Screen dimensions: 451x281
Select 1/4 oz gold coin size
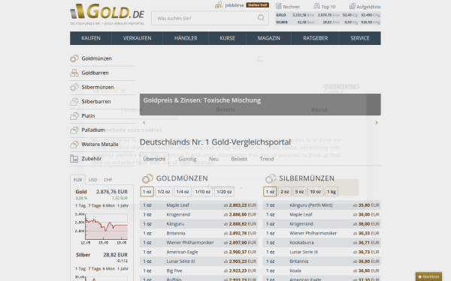[x=183, y=192]
